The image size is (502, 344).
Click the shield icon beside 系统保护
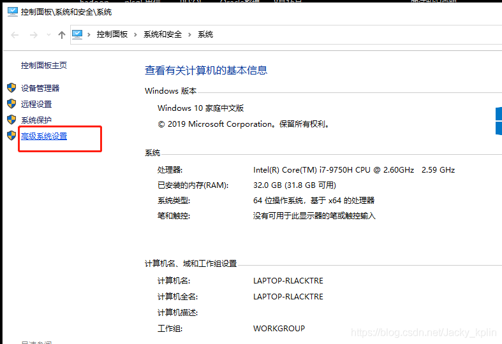point(11,120)
